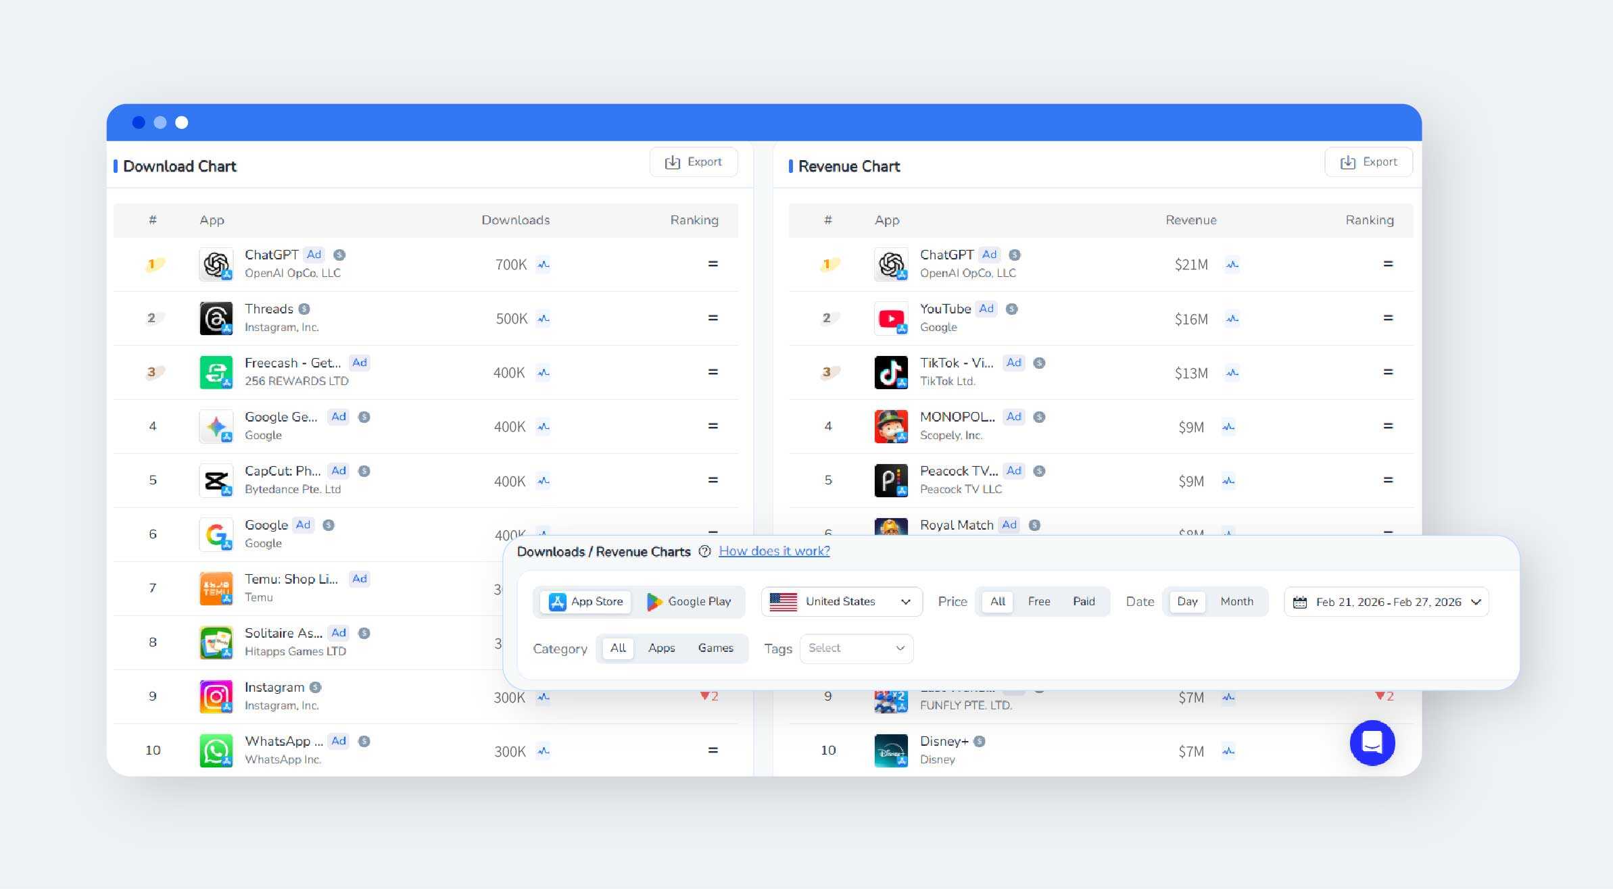This screenshot has width=1613, height=889.
Task: Click the dollar badge next to Threads
Action: point(304,309)
